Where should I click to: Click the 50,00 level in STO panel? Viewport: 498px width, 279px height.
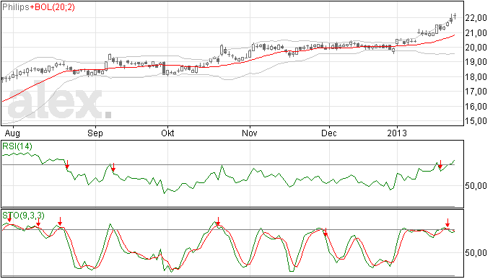(x=476, y=252)
